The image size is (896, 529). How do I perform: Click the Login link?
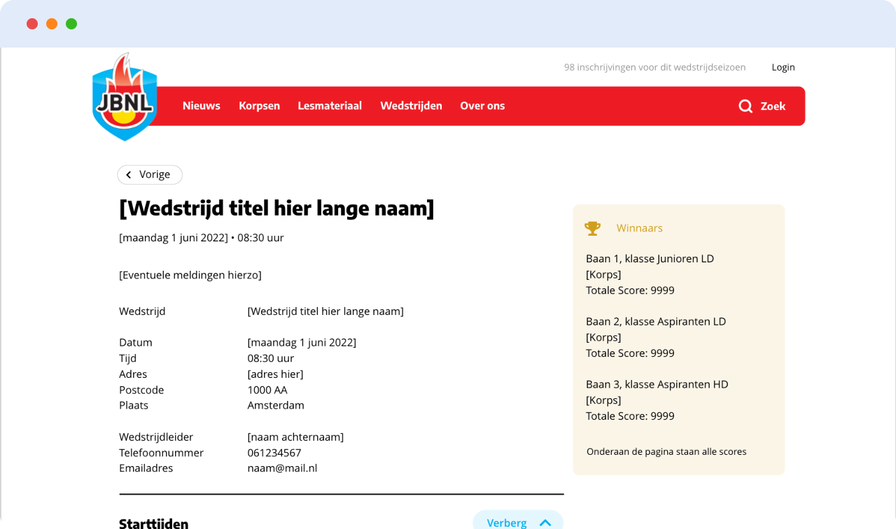pos(783,67)
